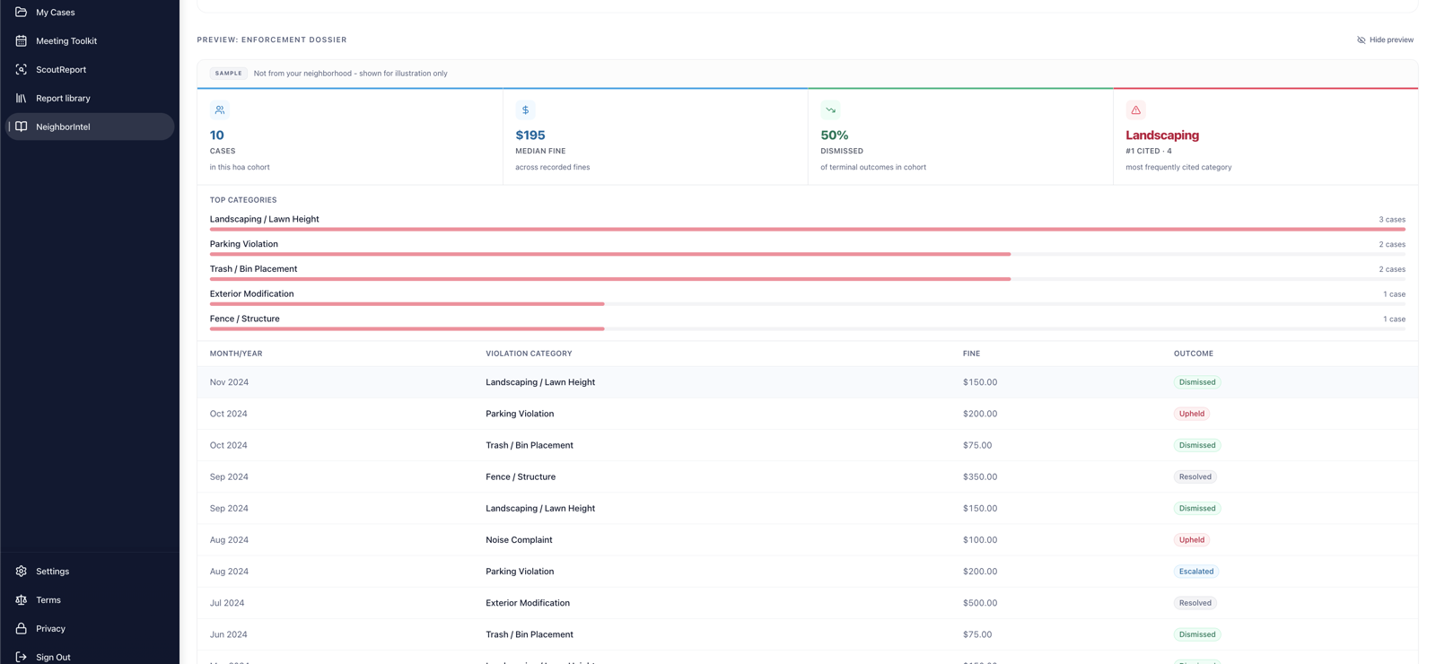The height and width of the screenshot is (664, 1436).
Task: Click the $350.00 fine value
Action: 980,477
